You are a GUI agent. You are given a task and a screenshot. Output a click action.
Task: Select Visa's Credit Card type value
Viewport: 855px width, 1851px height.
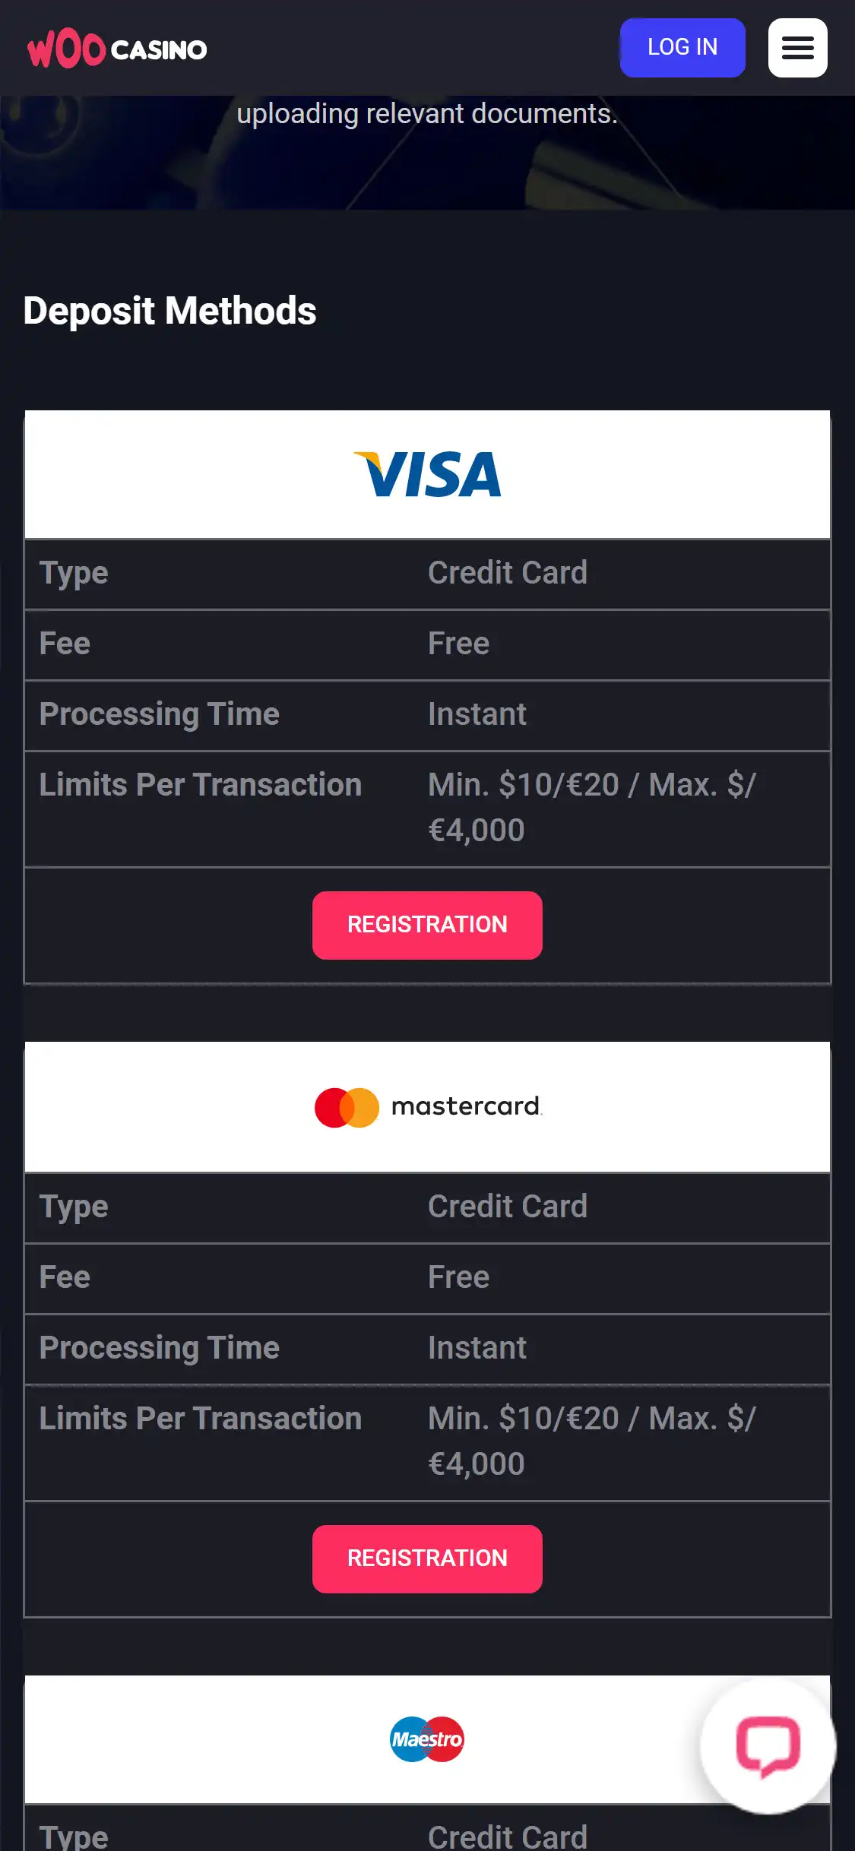click(507, 573)
